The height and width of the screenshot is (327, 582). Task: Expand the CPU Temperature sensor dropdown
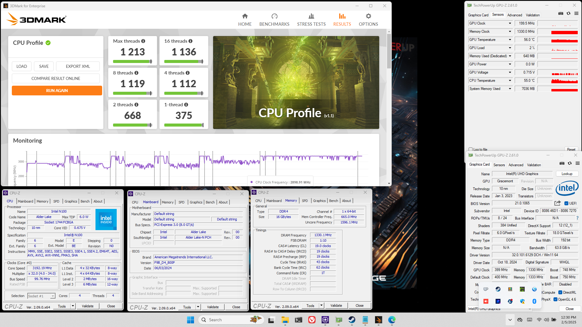point(510,81)
